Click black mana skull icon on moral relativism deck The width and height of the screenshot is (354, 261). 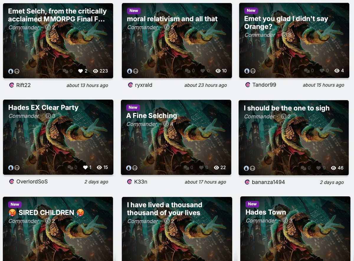135,71
